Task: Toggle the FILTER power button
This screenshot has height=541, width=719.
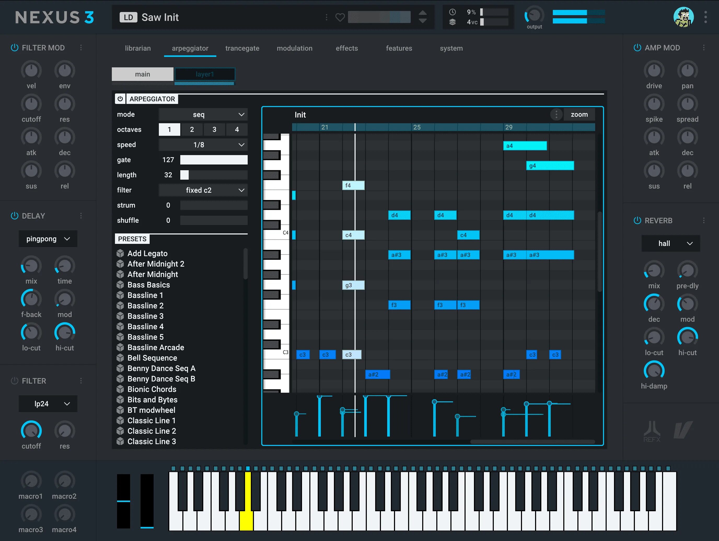Action: click(15, 380)
